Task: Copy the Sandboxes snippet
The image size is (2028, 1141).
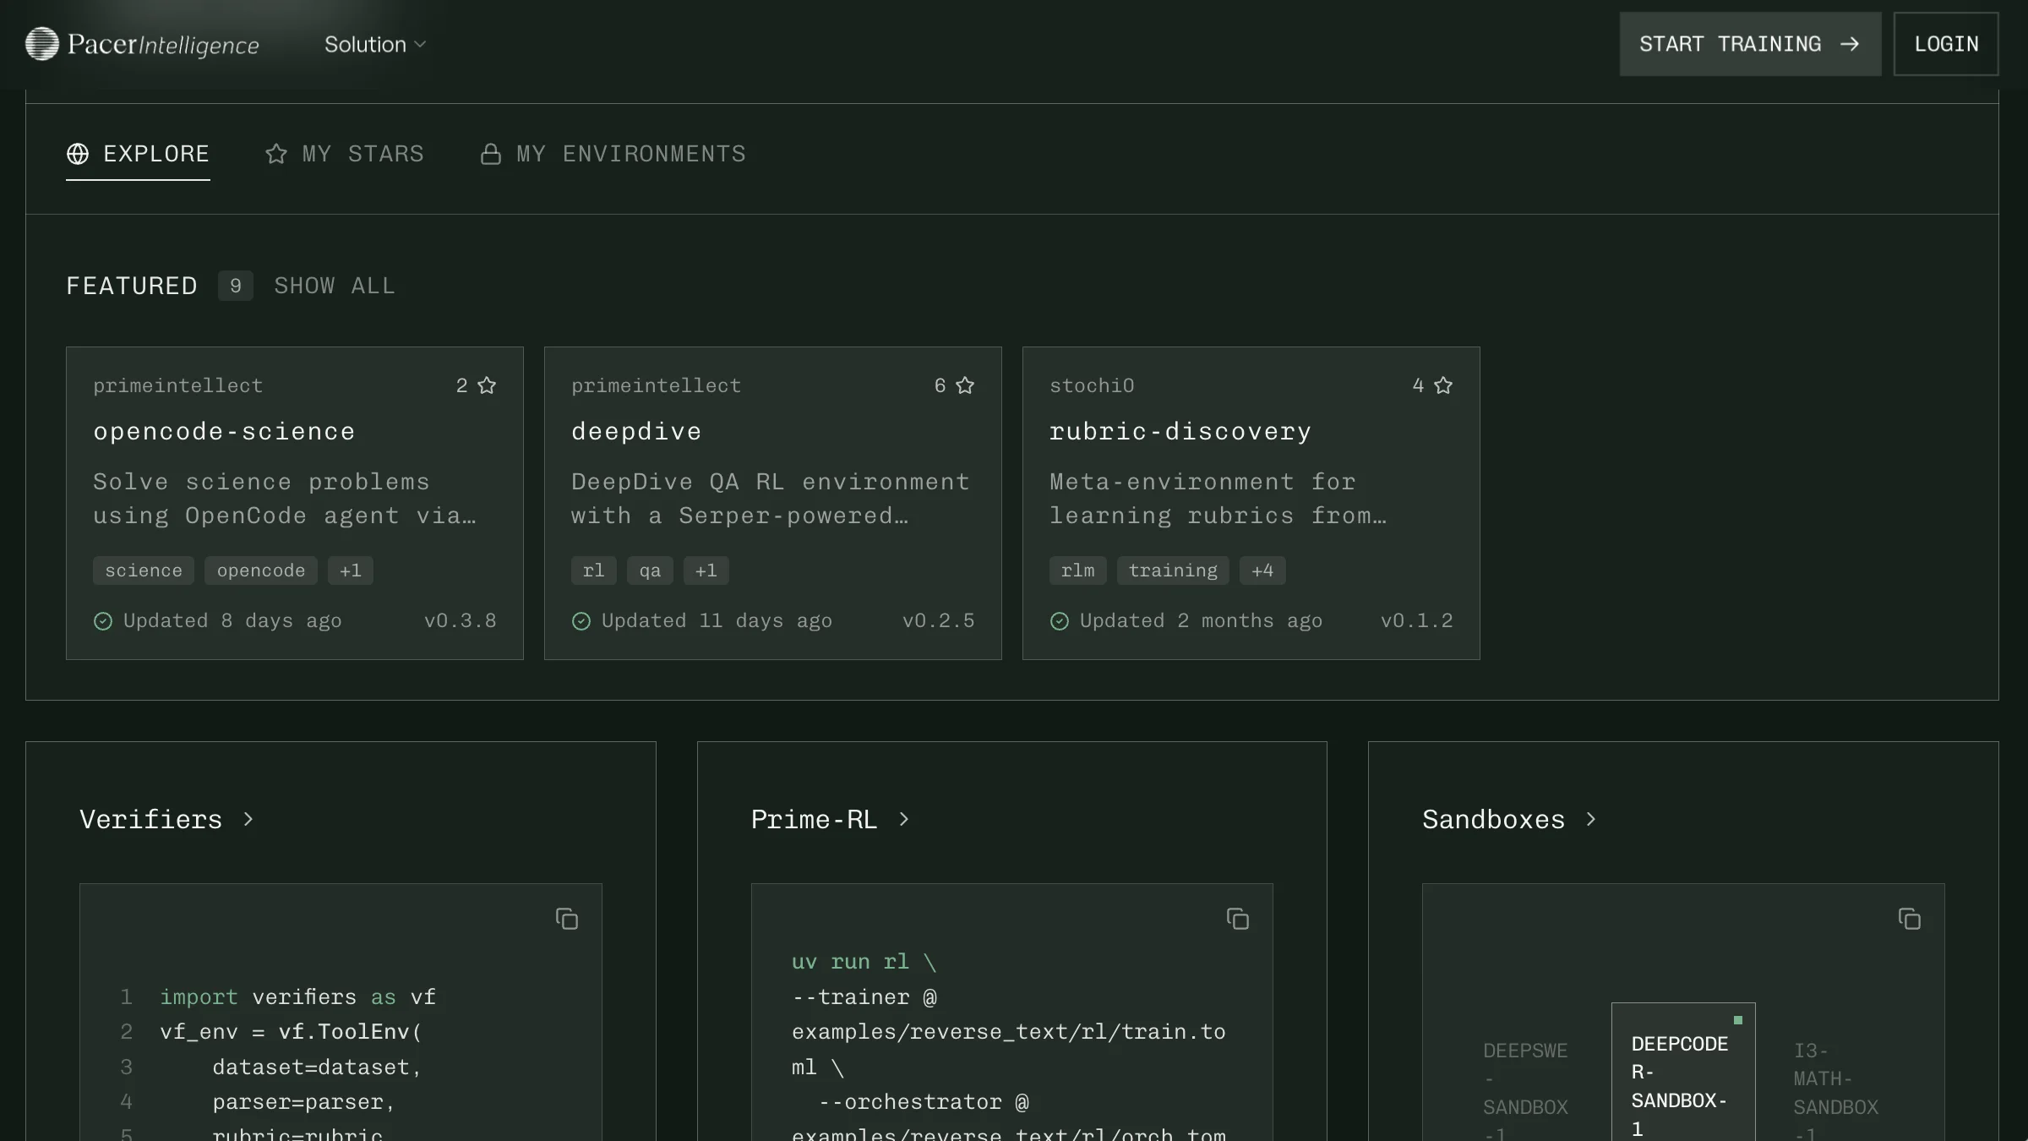Action: click(x=1910, y=919)
